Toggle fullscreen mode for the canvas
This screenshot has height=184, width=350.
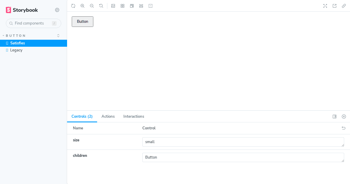pos(325,6)
